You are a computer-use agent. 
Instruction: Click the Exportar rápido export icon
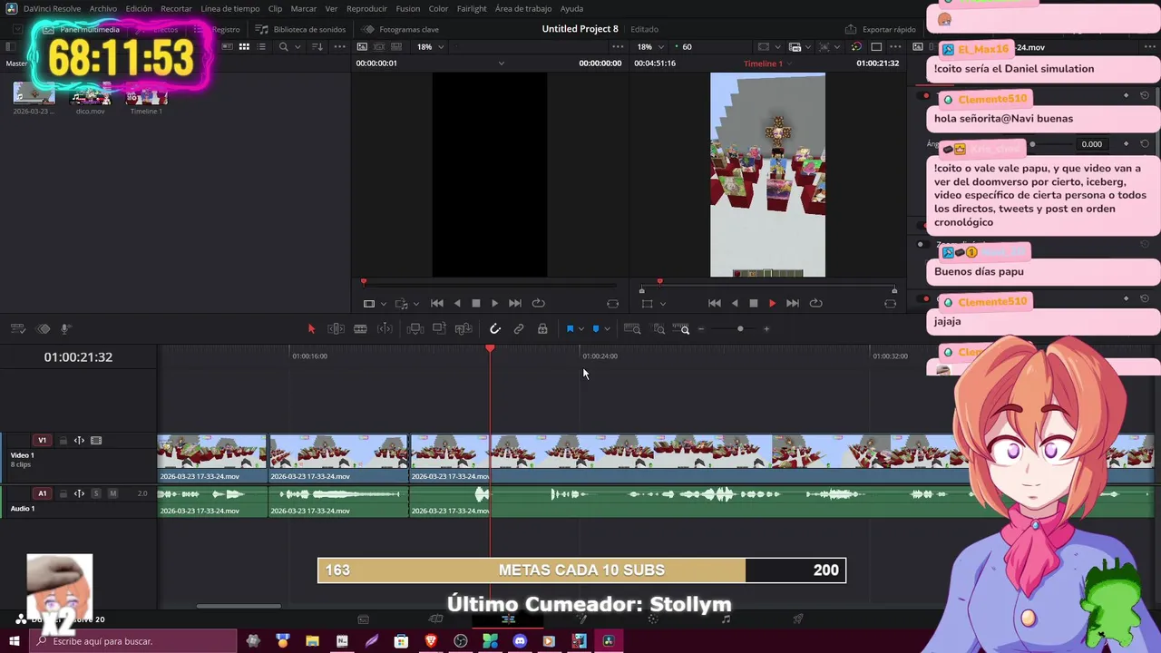(850, 29)
